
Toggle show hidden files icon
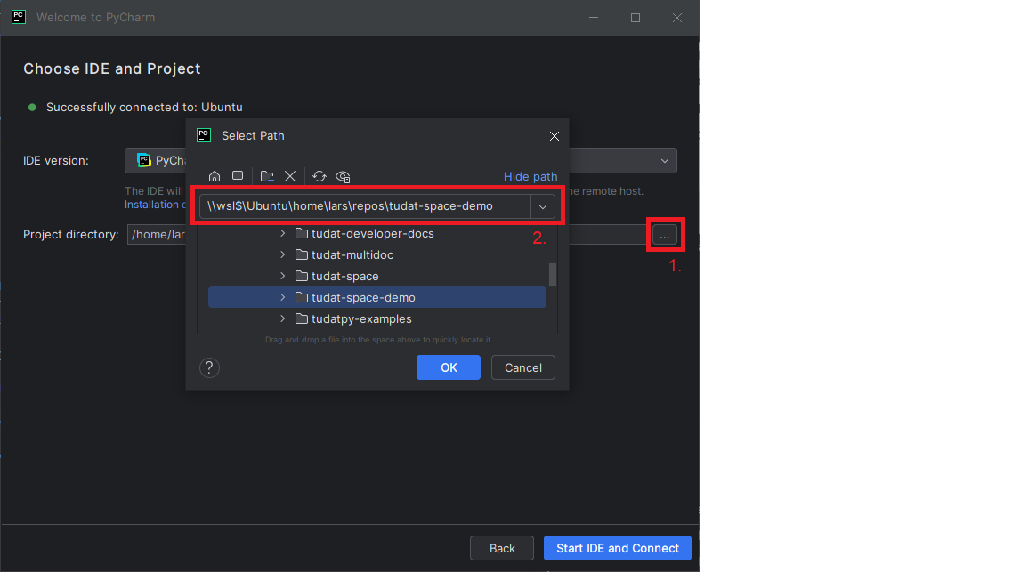[343, 176]
